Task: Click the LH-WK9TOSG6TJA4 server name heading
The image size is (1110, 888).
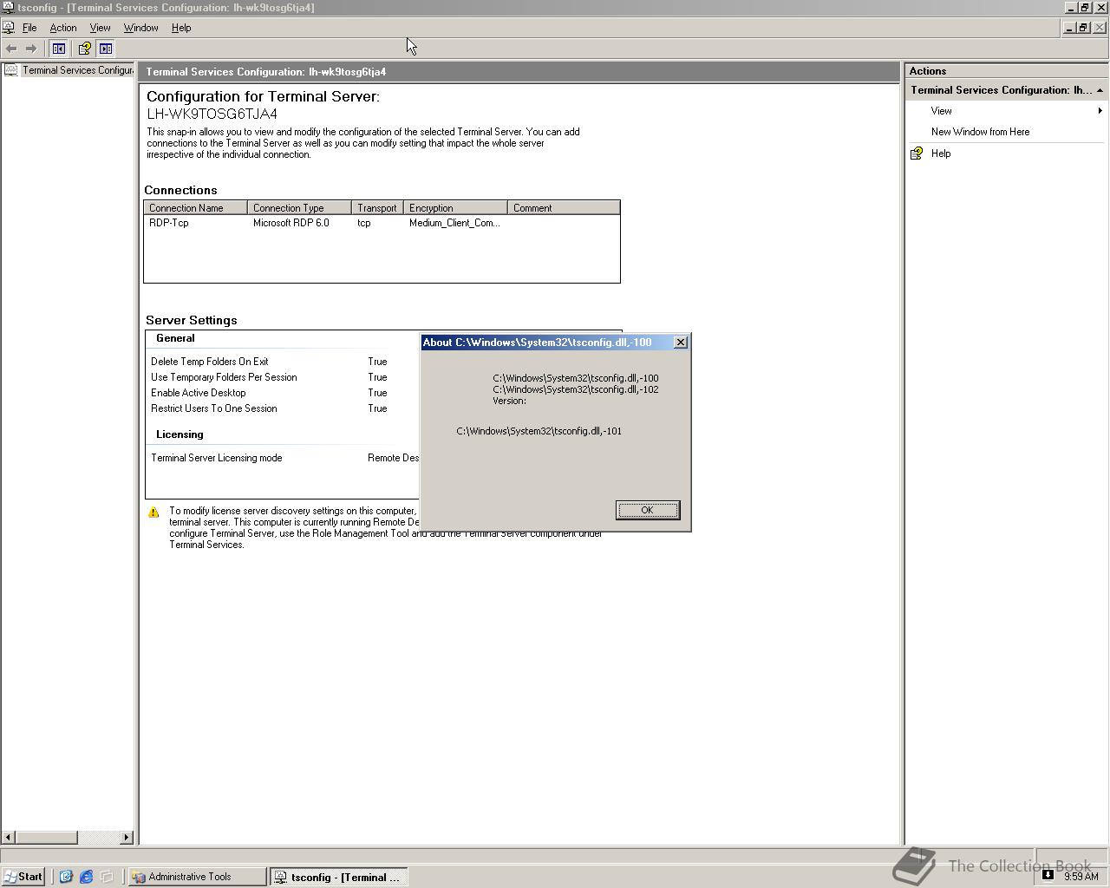Action: tap(212, 114)
